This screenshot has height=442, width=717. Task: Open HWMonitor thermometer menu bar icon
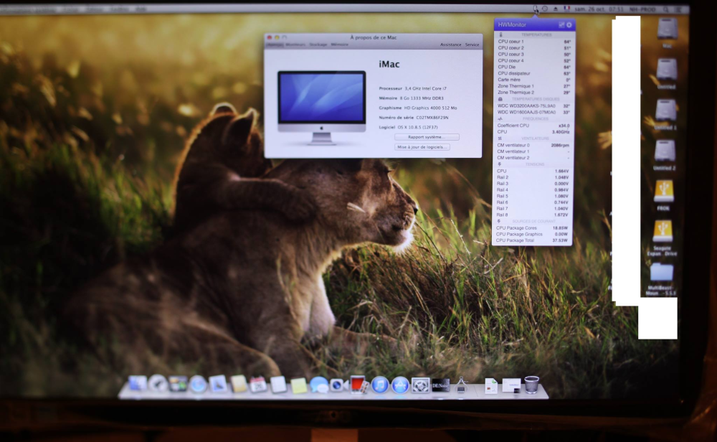tap(535, 9)
